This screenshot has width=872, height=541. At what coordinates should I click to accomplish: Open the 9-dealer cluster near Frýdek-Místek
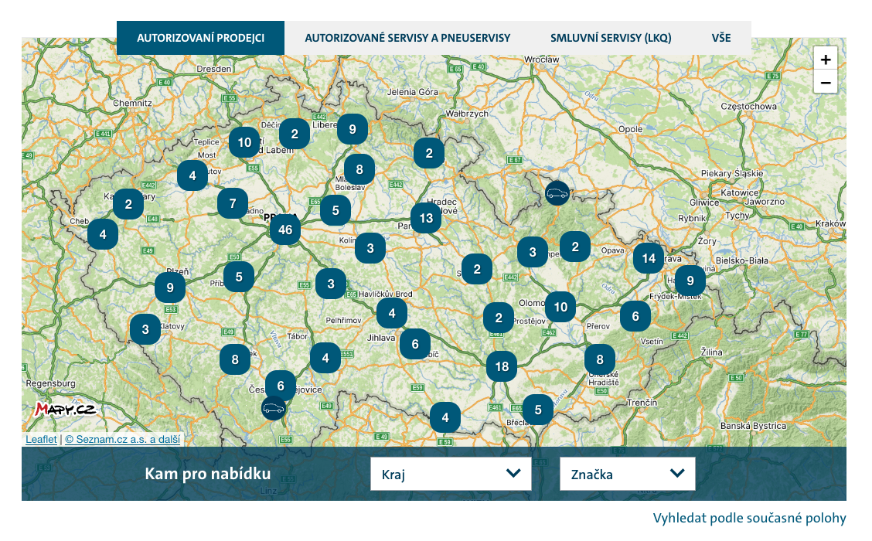tap(690, 281)
